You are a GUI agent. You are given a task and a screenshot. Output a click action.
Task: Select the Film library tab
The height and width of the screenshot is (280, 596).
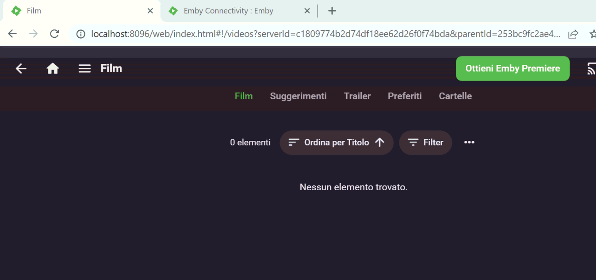[x=244, y=96]
